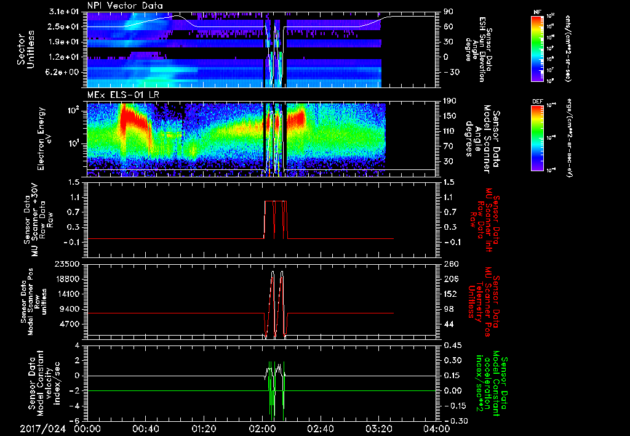Click the square pulse in MU Scanner +30V plot
Viewport: 630px width, 436px height.
point(276,220)
